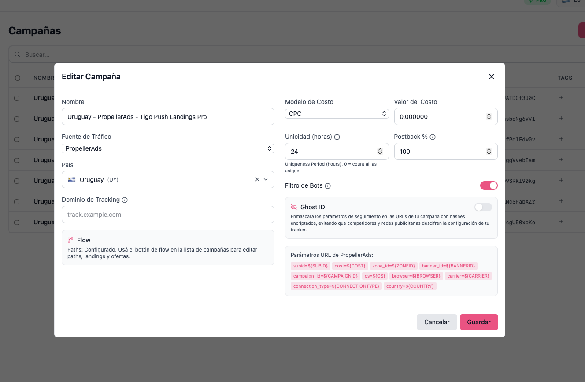Check the second campaign row checkbox

pos(17,119)
